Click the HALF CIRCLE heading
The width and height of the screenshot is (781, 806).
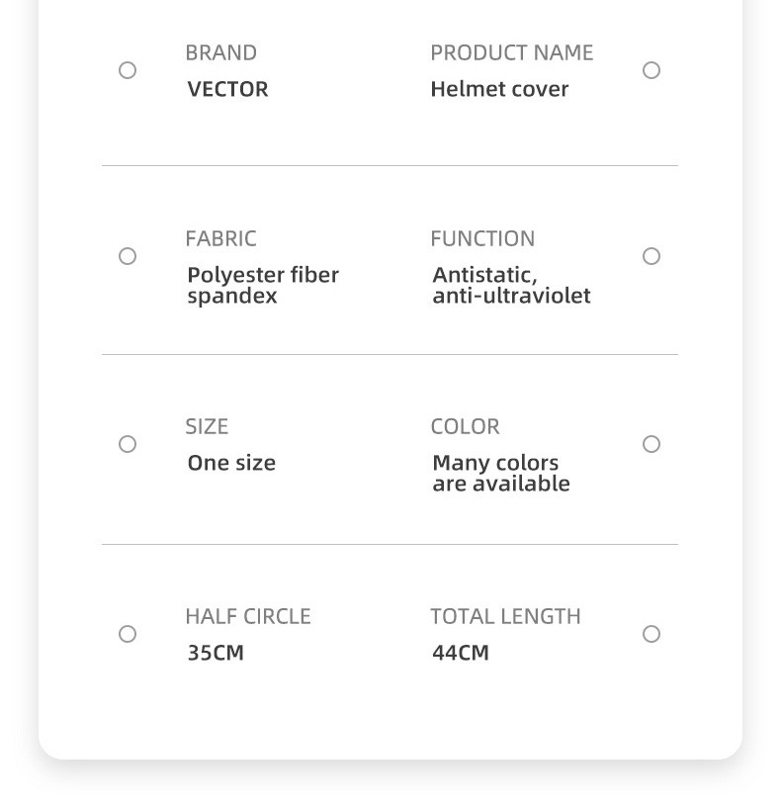point(247,616)
